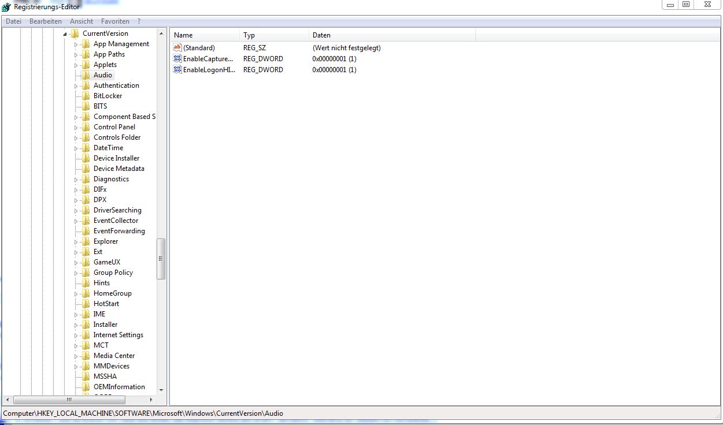Click the BitLocker folder icon
Viewport: 723px width, 425px height.
point(86,96)
